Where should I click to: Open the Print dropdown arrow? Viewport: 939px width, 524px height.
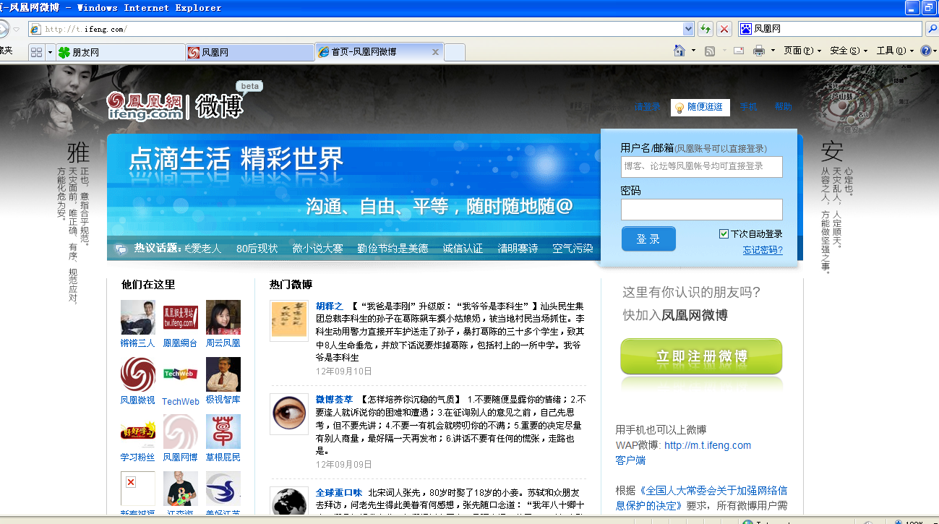point(773,51)
